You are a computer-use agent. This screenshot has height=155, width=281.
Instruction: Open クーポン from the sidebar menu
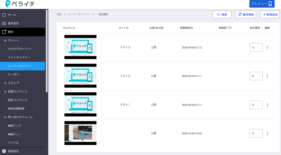13,74
